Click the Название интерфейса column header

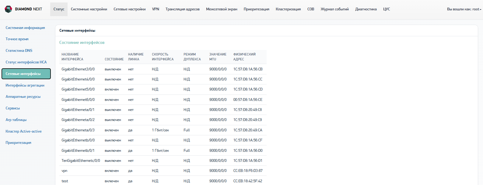72,57
